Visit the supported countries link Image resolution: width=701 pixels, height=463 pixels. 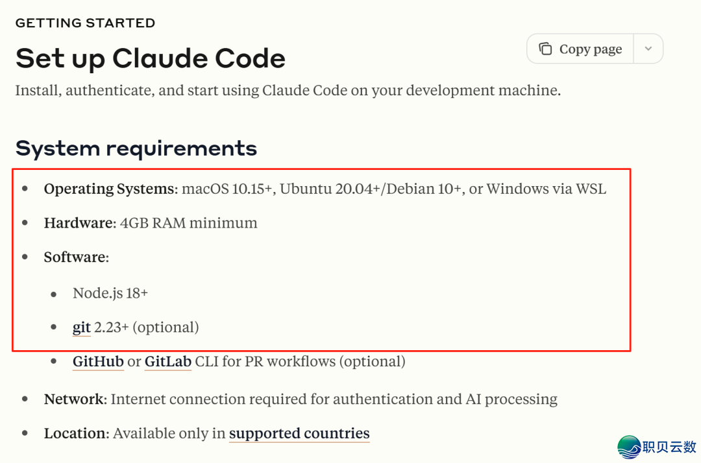pos(299,433)
